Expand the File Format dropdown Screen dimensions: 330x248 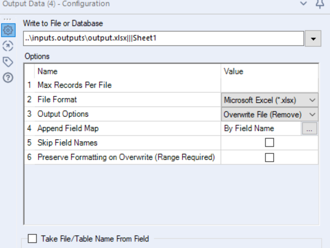(313, 100)
